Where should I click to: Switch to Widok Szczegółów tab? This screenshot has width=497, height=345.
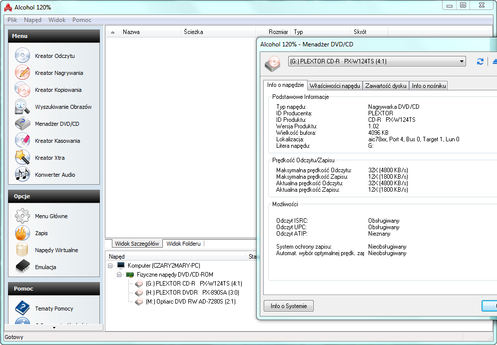coord(137,244)
